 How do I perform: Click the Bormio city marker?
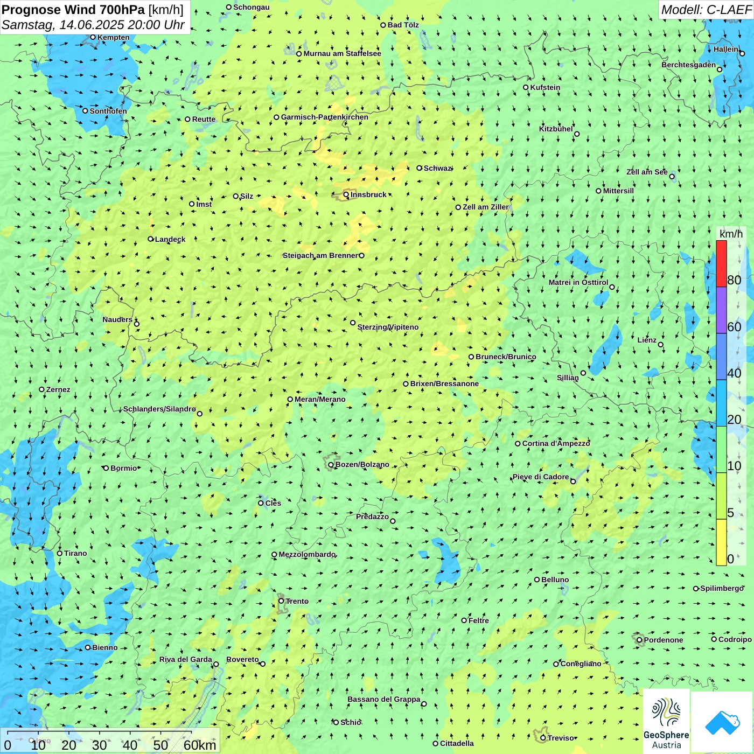point(106,468)
